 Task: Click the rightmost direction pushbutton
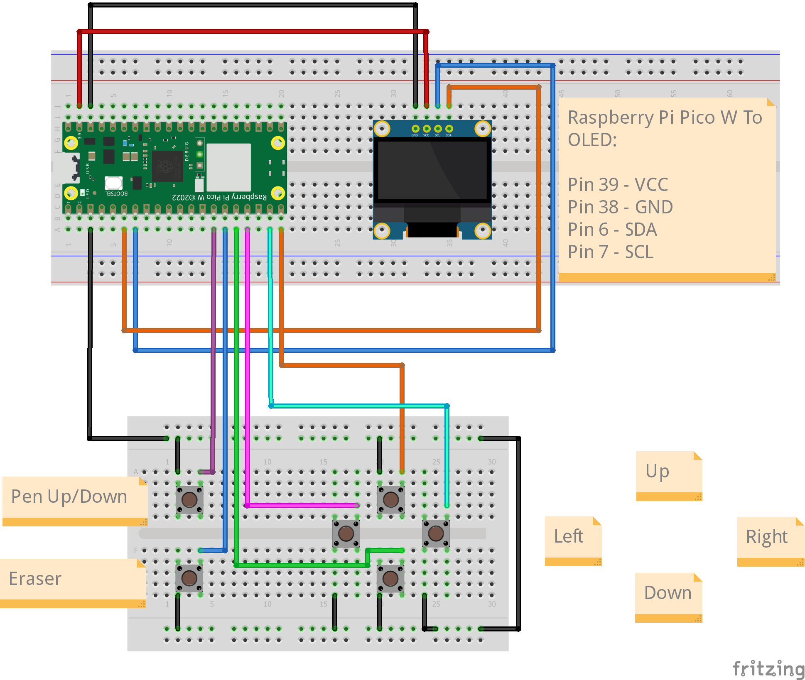pos(436,533)
